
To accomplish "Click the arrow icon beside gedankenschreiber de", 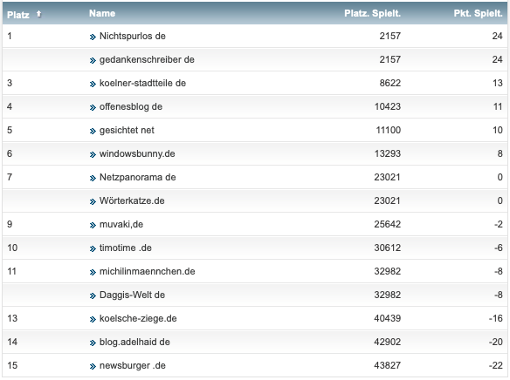I will coord(93,60).
